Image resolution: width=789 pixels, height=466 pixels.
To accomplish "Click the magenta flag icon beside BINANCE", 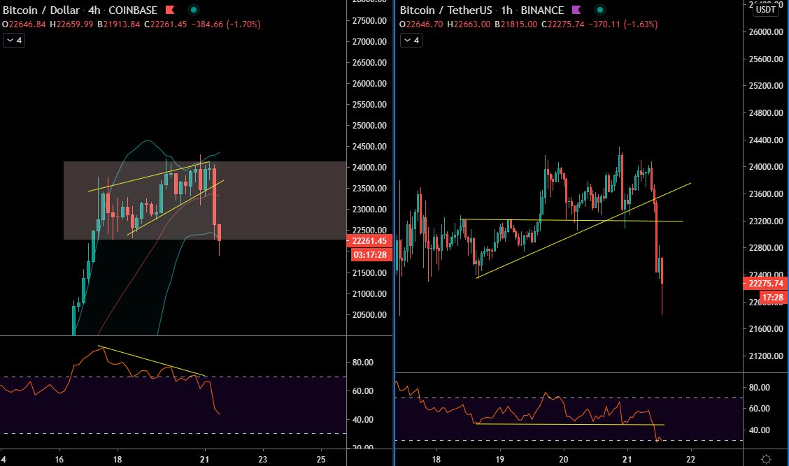I will 575,10.
